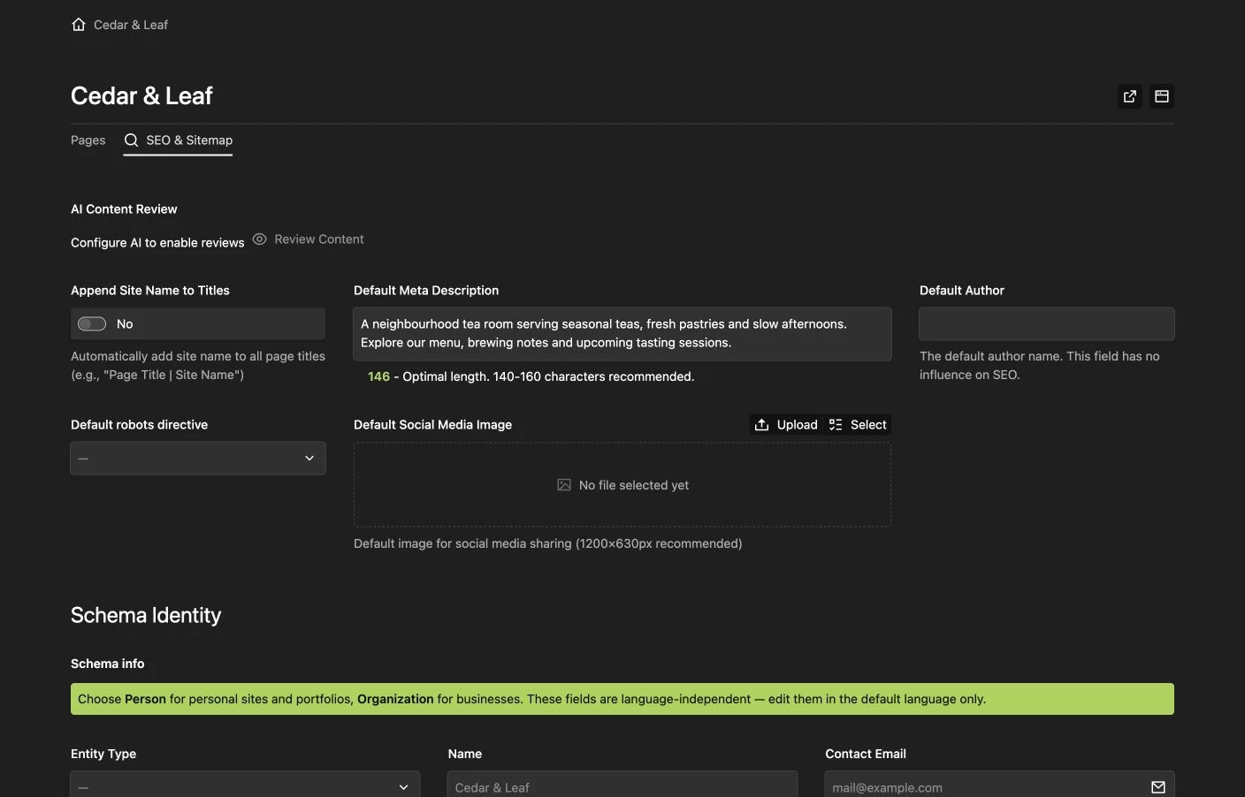Click the Upload button for social image
The image size is (1245, 797).
(786, 425)
